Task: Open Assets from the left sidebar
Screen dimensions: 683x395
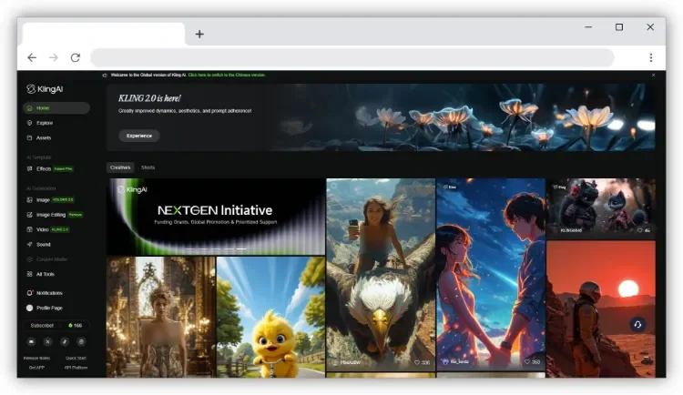Action: coord(43,137)
